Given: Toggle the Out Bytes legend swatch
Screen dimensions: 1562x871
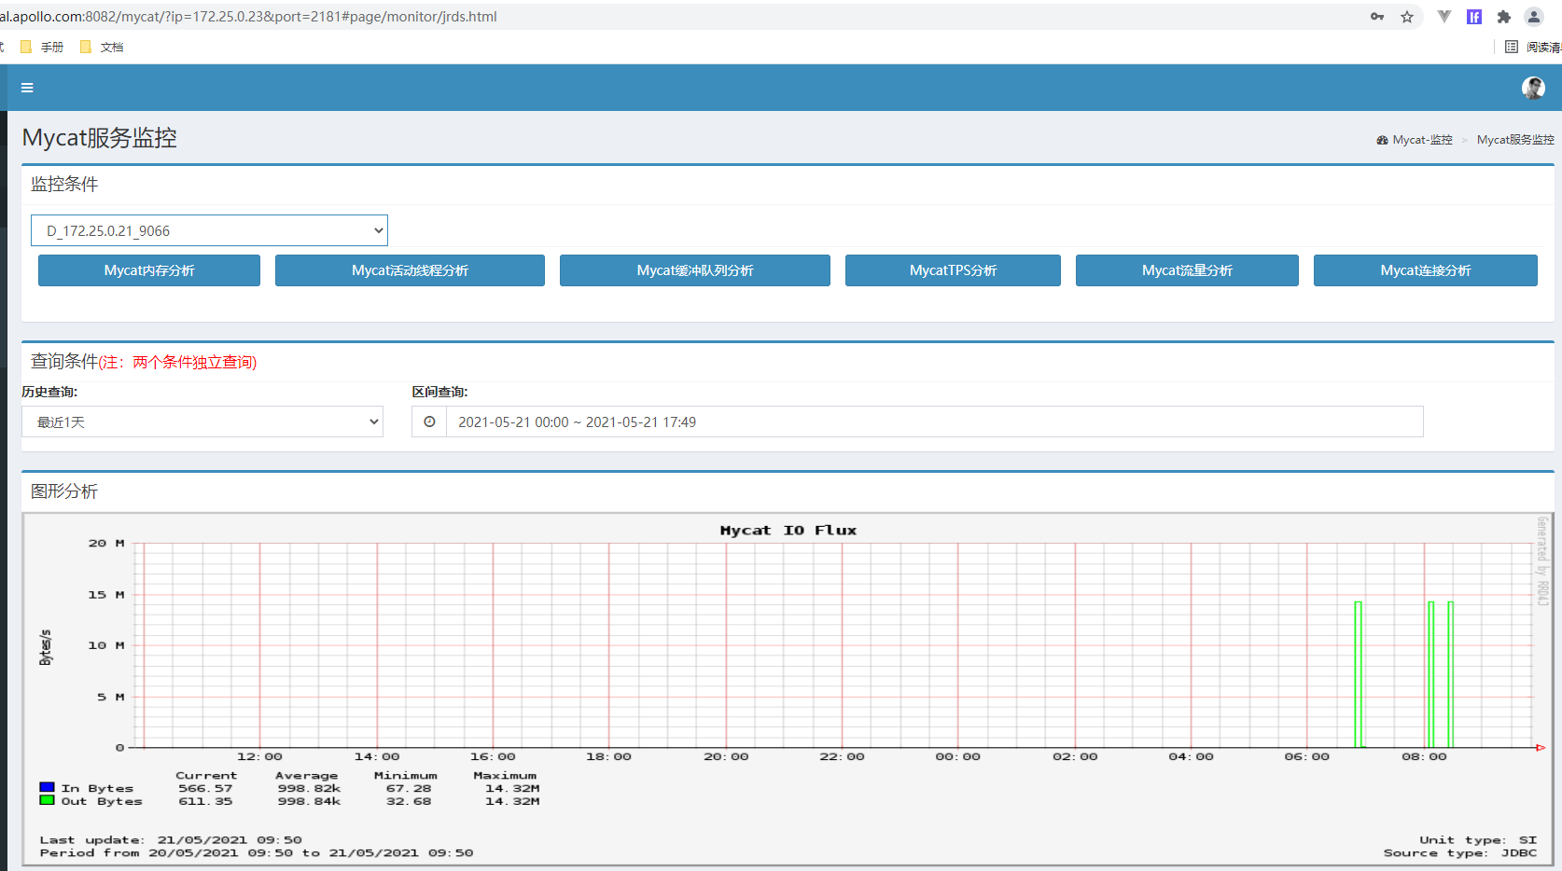Looking at the screenshot, I should coord(45,800).
